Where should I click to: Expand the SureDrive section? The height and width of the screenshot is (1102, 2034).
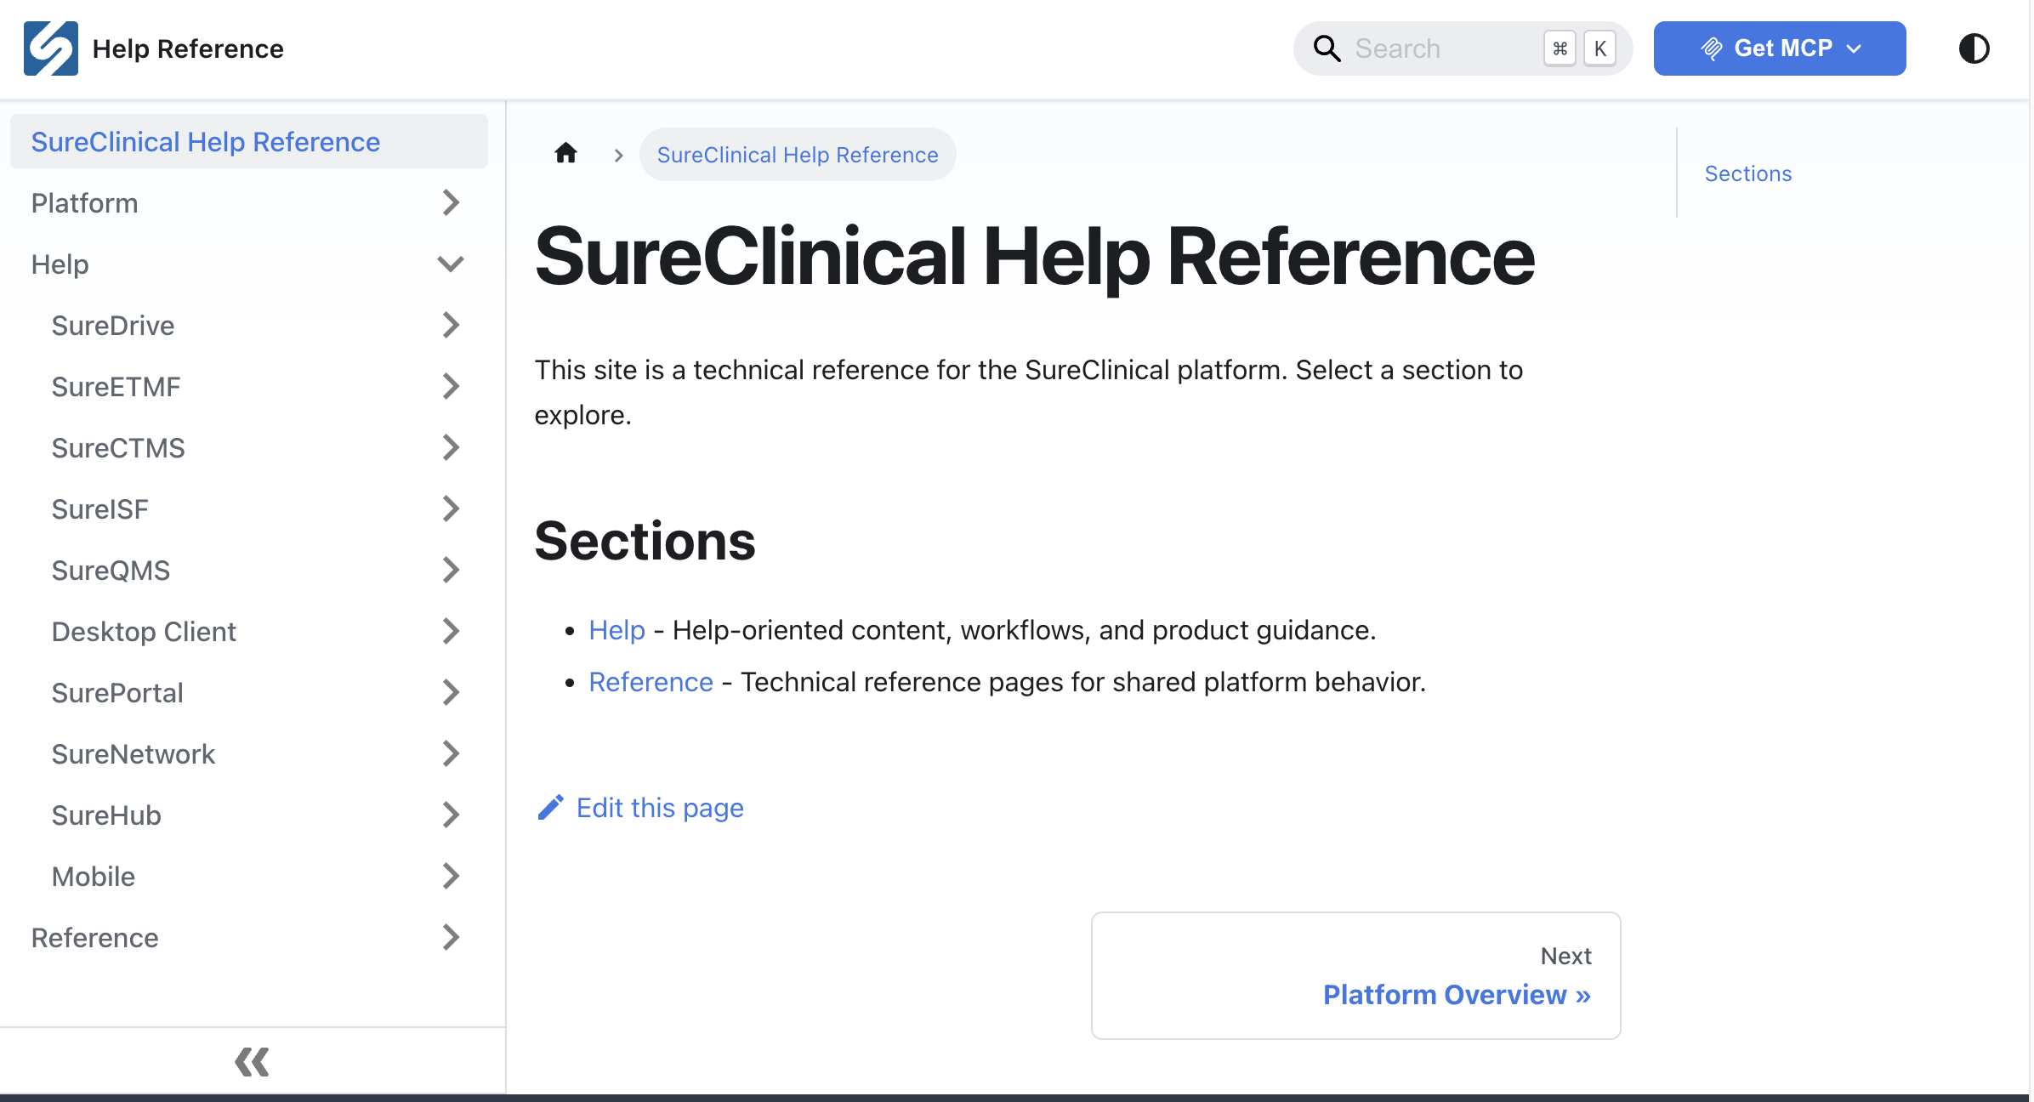coord(452,325)
